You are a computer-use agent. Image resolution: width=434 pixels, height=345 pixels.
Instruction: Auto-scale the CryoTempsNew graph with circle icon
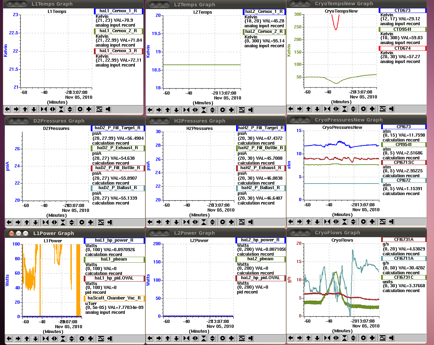pos(364,109)
